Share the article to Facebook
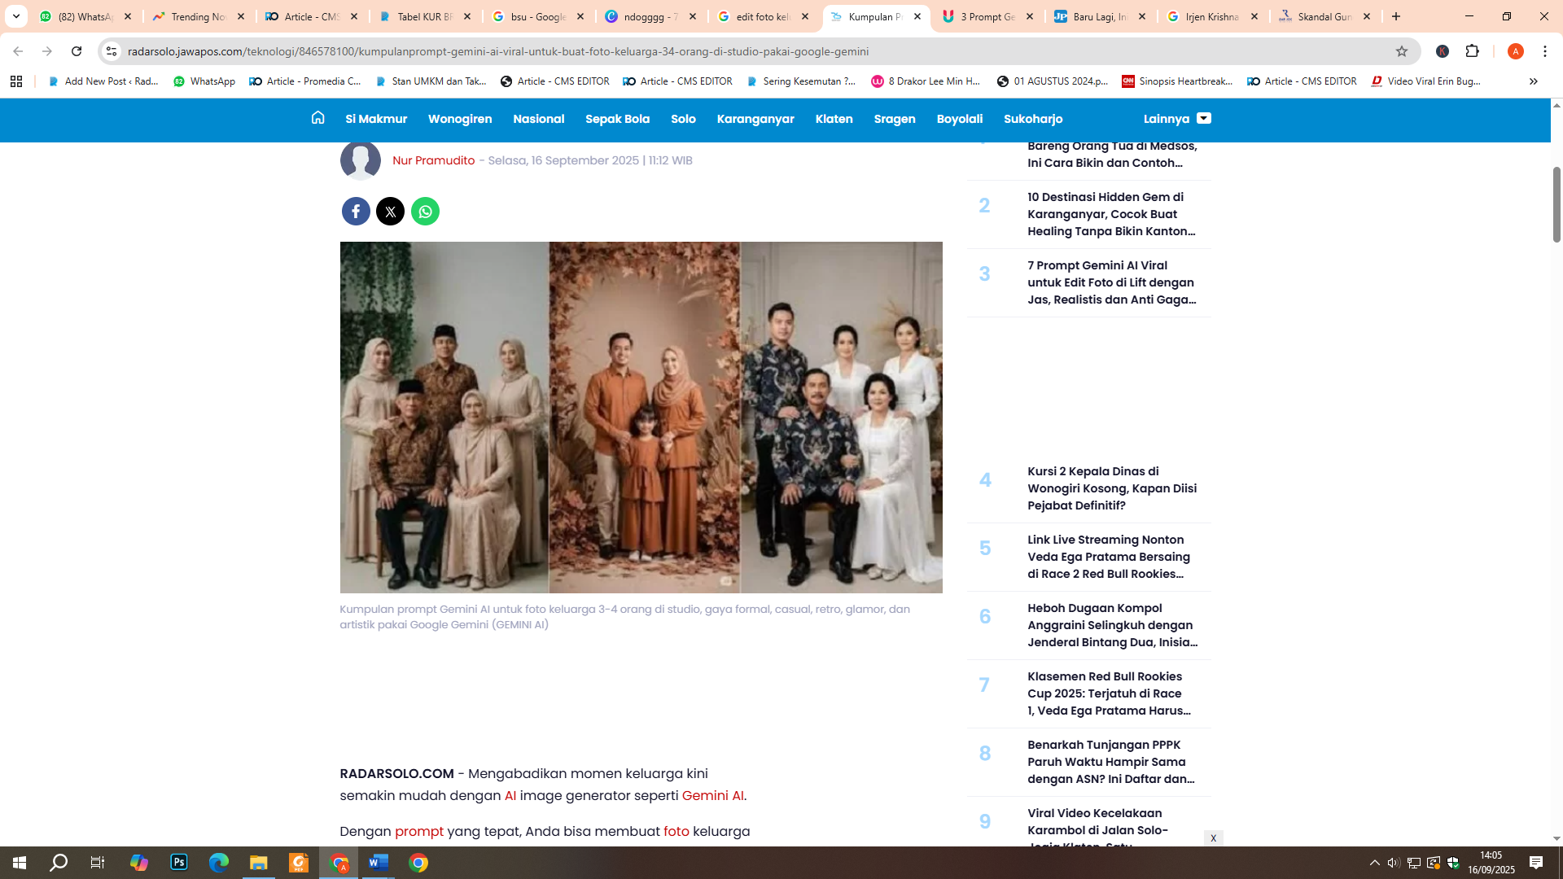The image size is (1563, 879). pos(356,211)
